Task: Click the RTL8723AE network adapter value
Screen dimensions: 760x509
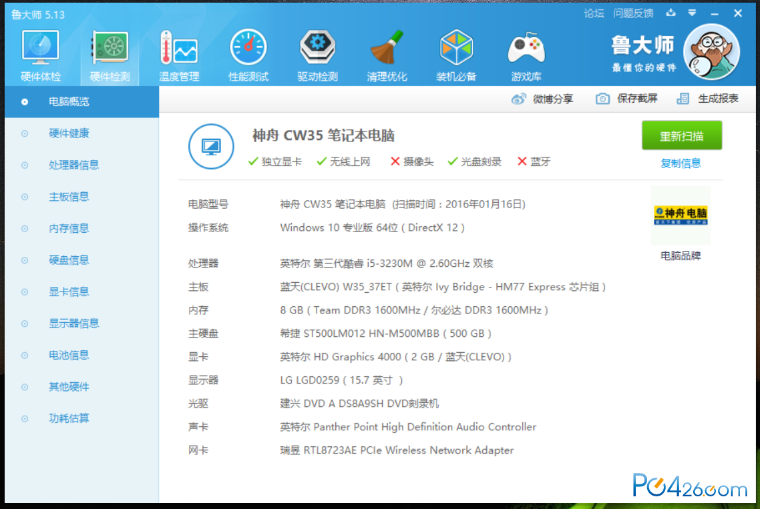Action: pos(397,450)
